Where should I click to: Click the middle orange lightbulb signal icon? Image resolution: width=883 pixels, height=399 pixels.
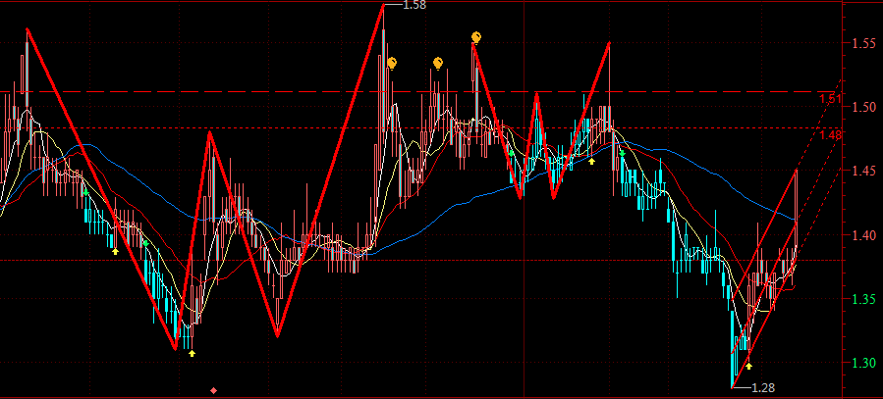tap(438, 64)
